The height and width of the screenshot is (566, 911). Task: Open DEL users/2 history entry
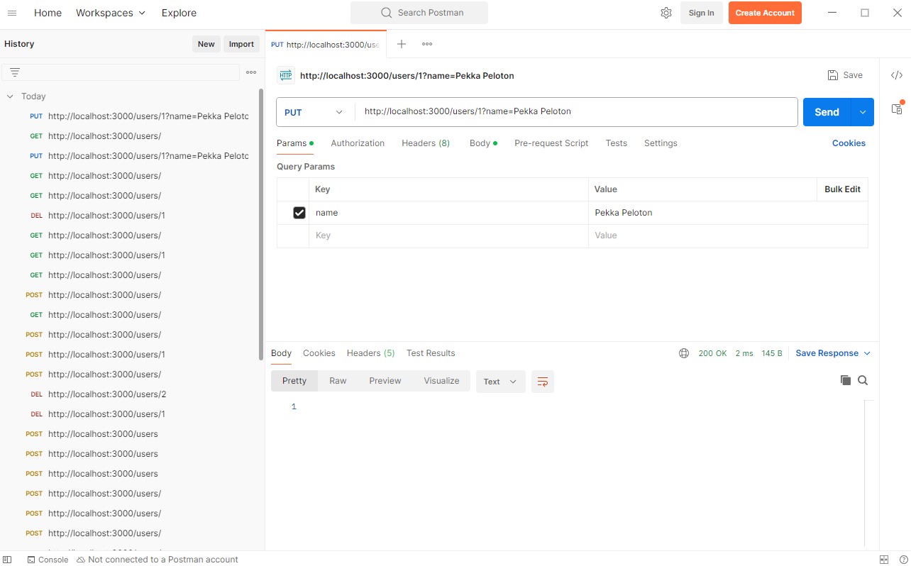[106, 394]
